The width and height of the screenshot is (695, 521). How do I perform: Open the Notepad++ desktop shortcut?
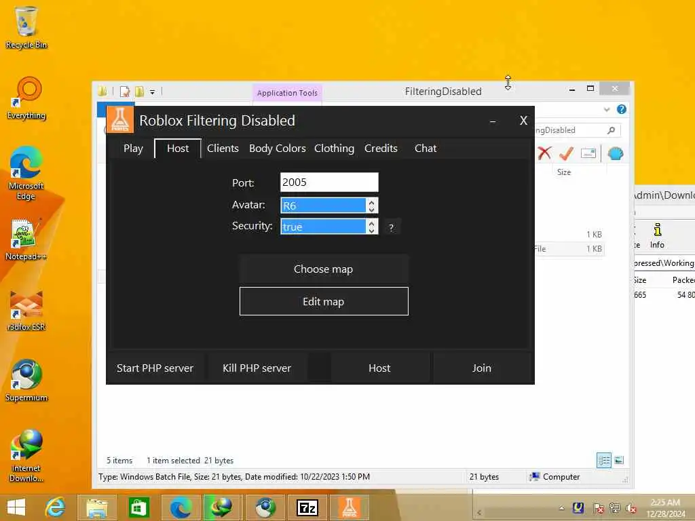pos(26,239)
